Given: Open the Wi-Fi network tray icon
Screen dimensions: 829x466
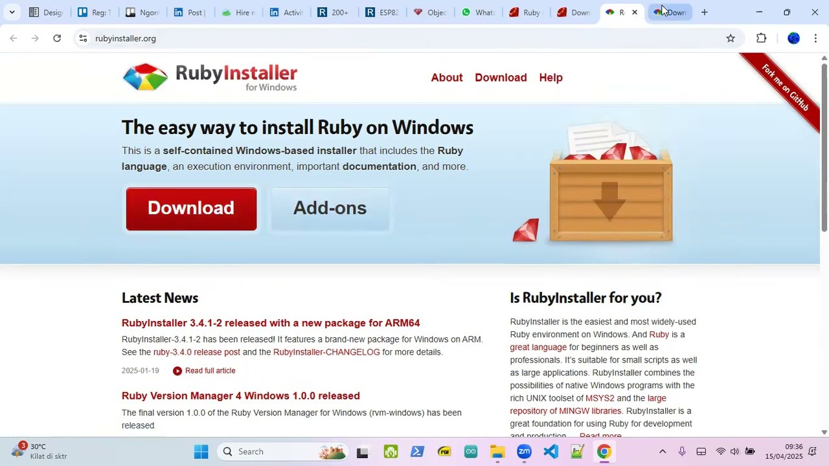Looking at the screenshot, I should click(x=720, y=452).
